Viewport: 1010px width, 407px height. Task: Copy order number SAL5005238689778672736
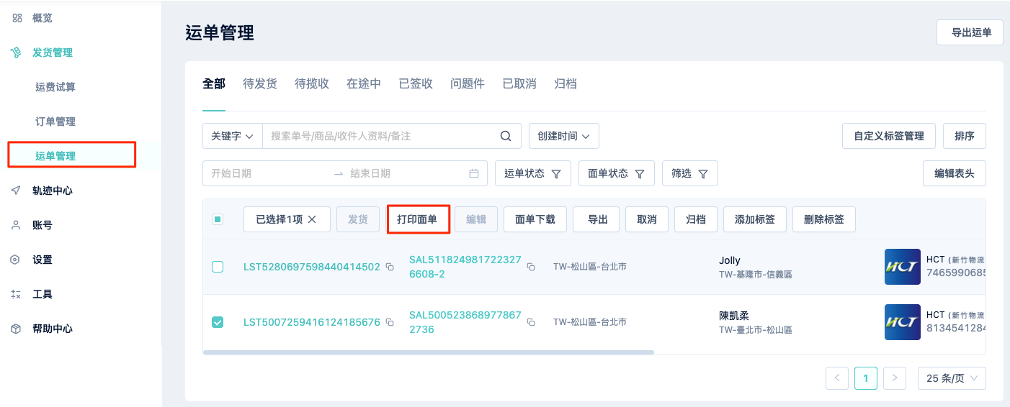(531, 322)
